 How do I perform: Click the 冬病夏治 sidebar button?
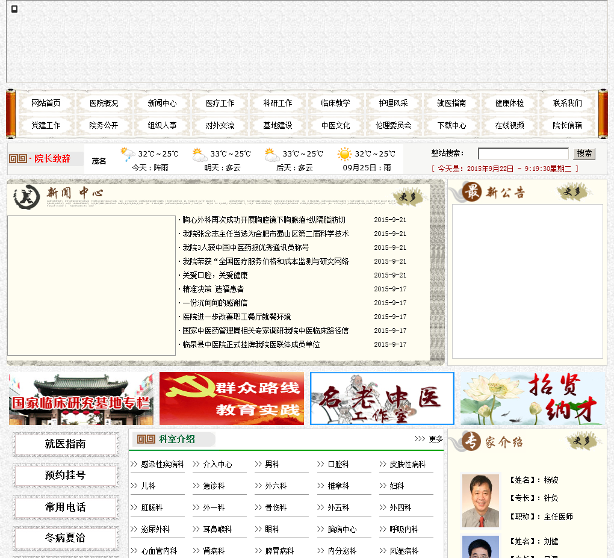tap(66, 538)
